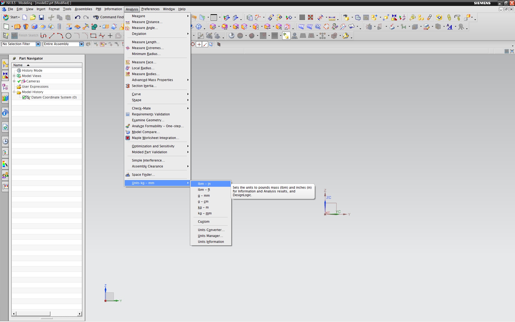Open the No Selection Filter dropdown
Image resolution: width=515 pixels, height=322 pixels.
pos(38,44)
